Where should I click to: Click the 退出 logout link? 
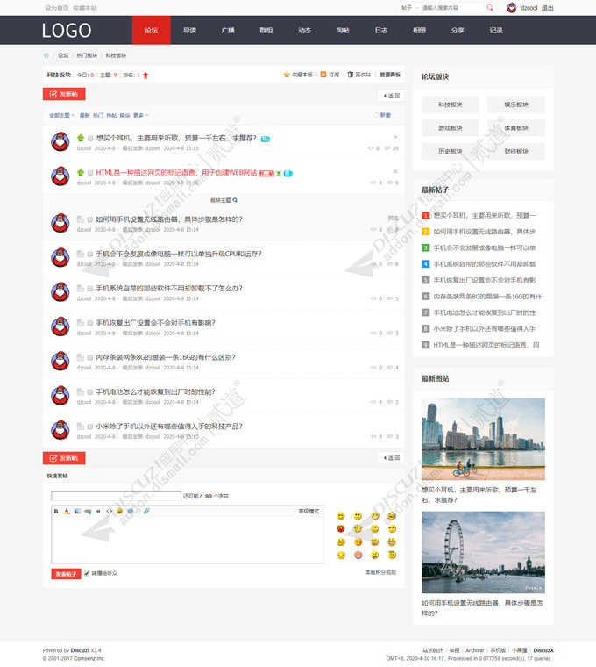click(x=548, y=8)
